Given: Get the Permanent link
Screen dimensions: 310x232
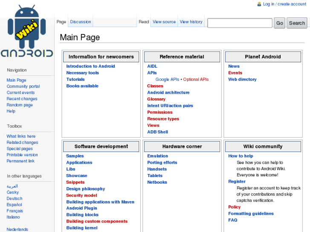Looking at the screenshot, I should [x=20, y=161].
